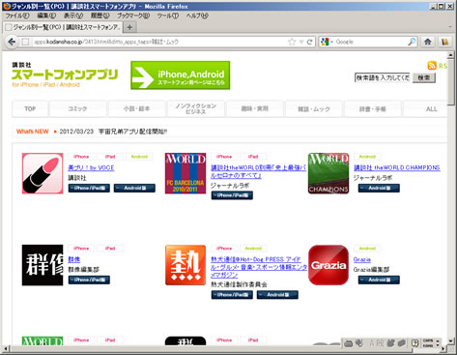Open the 表示 menu
Viewport: 457px width, 355px height.
point(73,15)
